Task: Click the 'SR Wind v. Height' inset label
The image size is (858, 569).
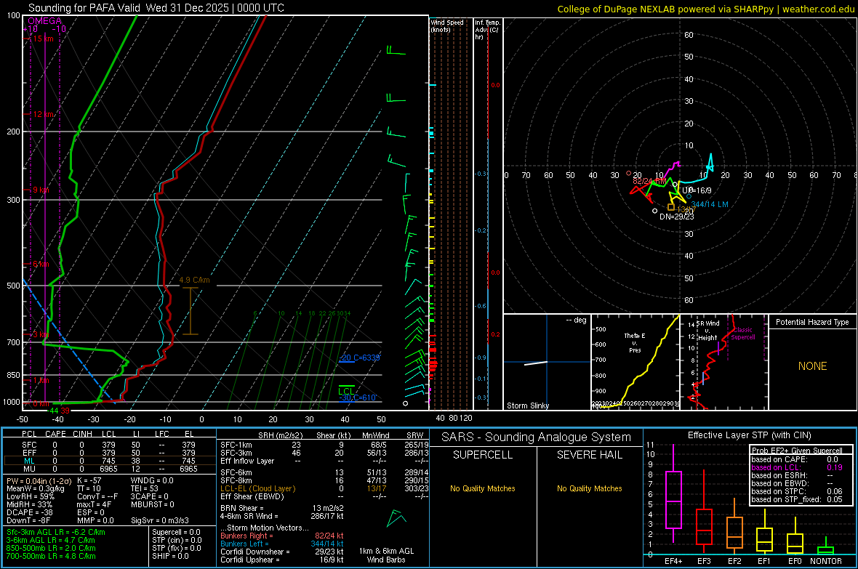Action: [707, 331]
